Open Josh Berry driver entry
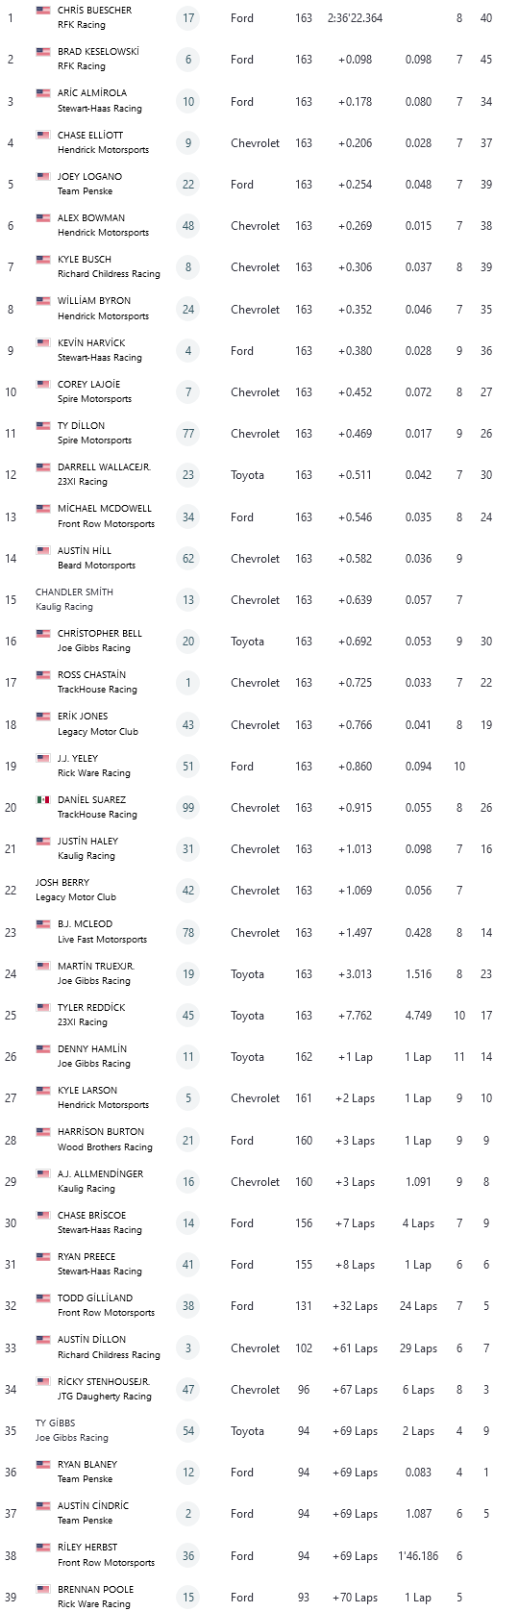This screenshot has width=519, height=1612. point(62,883)
